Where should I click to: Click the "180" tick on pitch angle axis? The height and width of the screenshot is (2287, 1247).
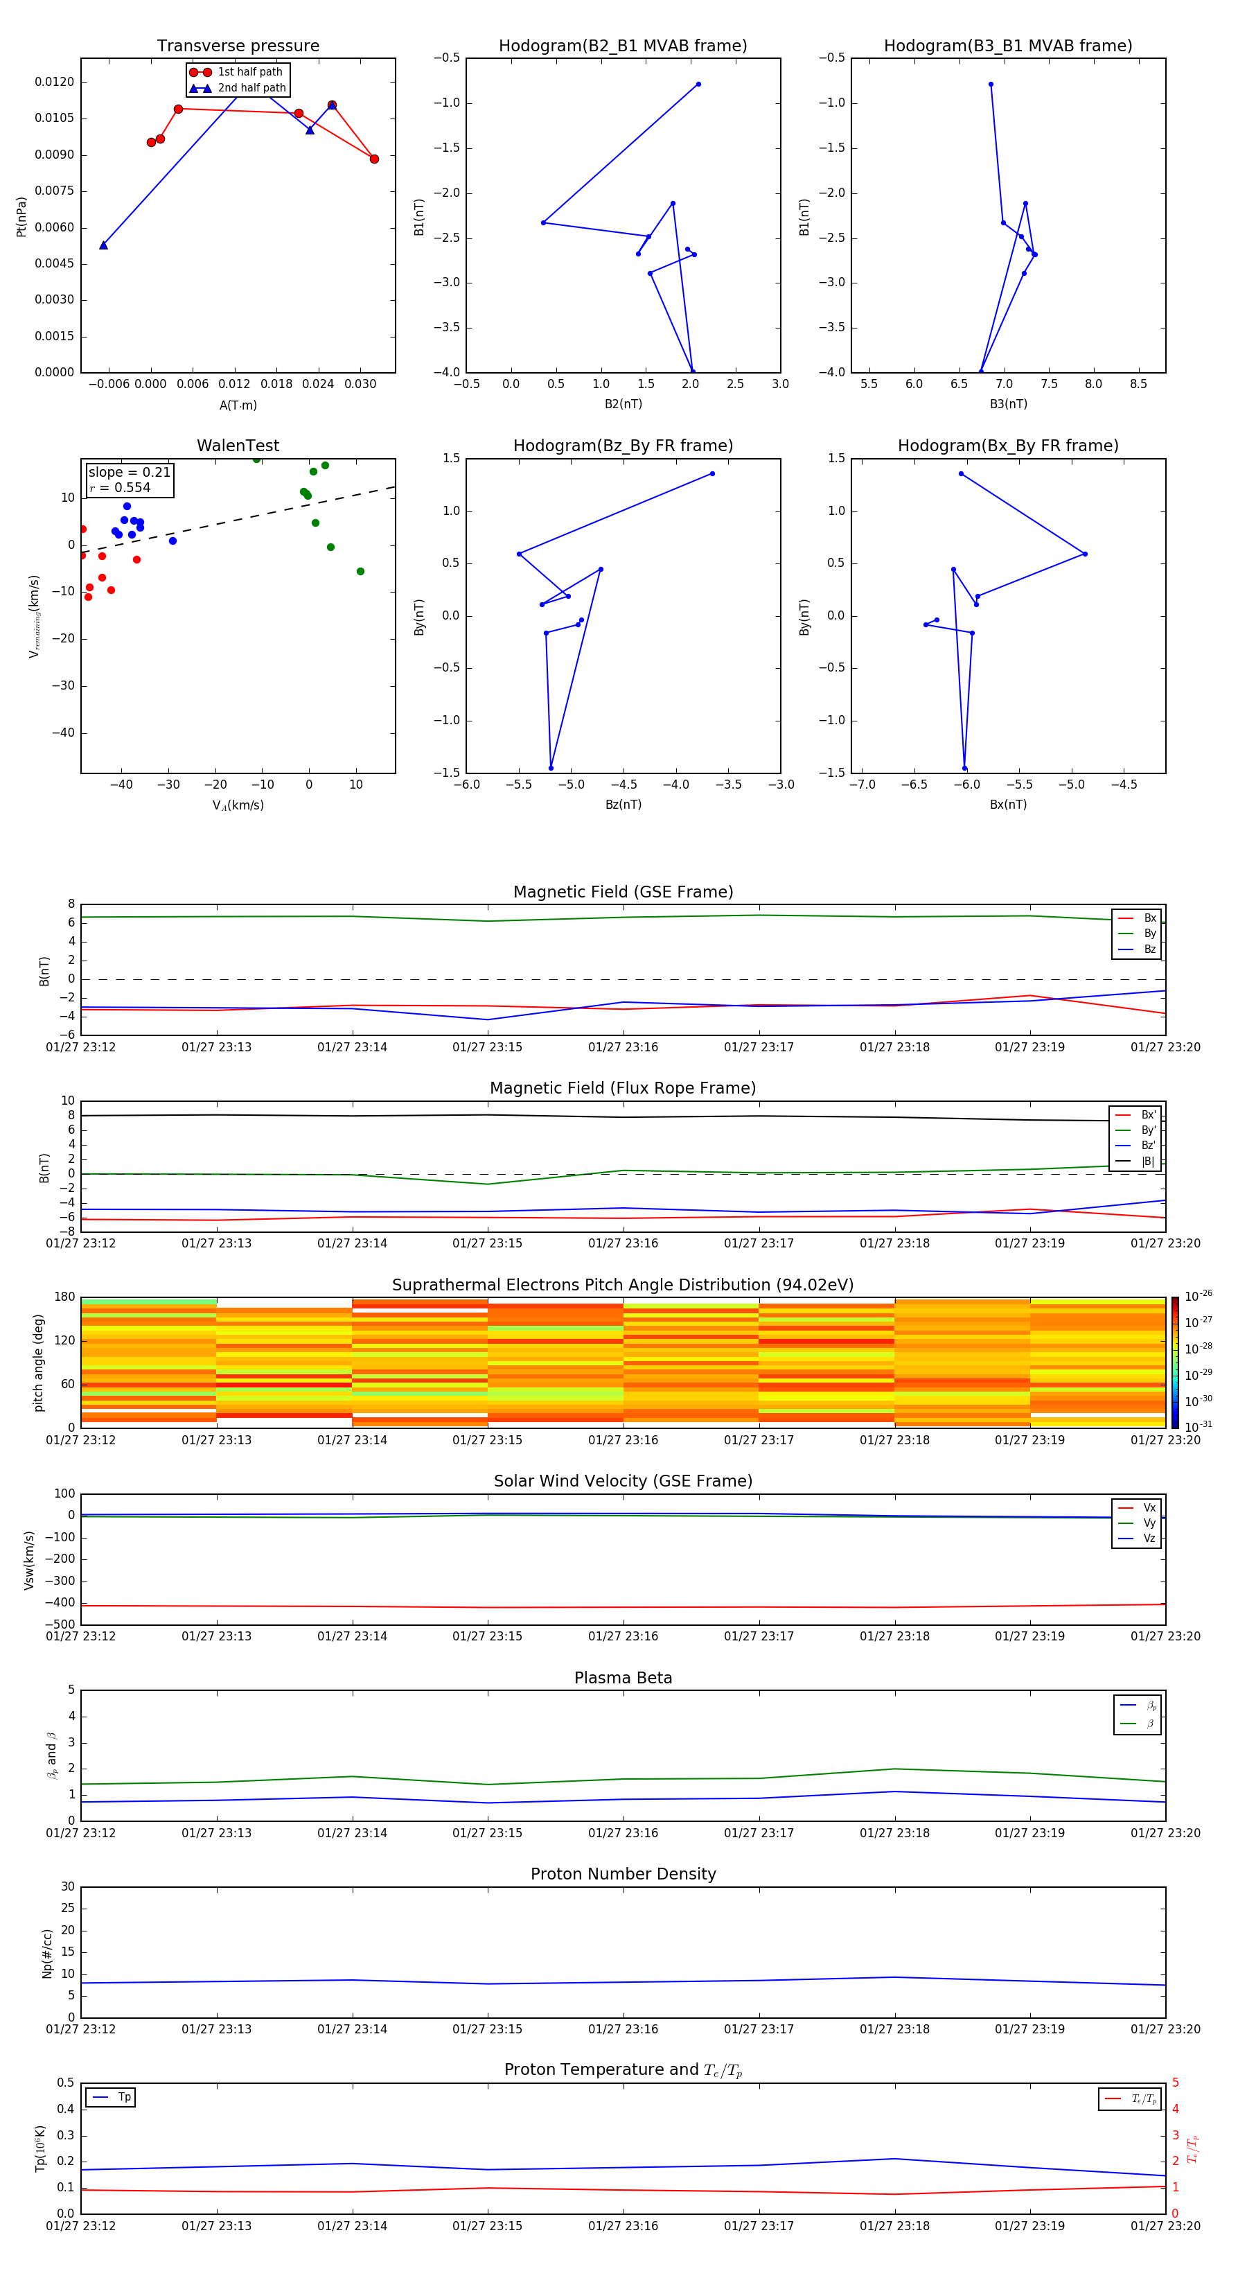65,1296
